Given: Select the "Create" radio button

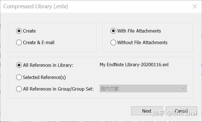Looking at the screenshot, I should [x=19, y=31].
